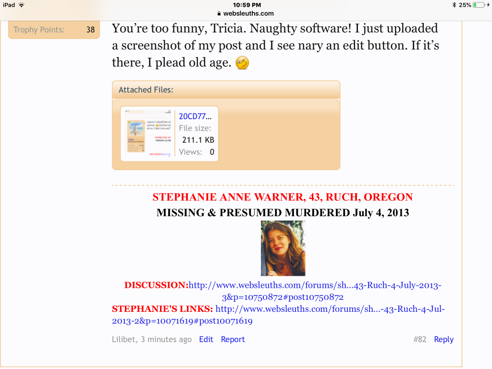This screenshot has height=369, width=492.
Task: Click the winking smiley emoji in post
Action: point(243,63)
